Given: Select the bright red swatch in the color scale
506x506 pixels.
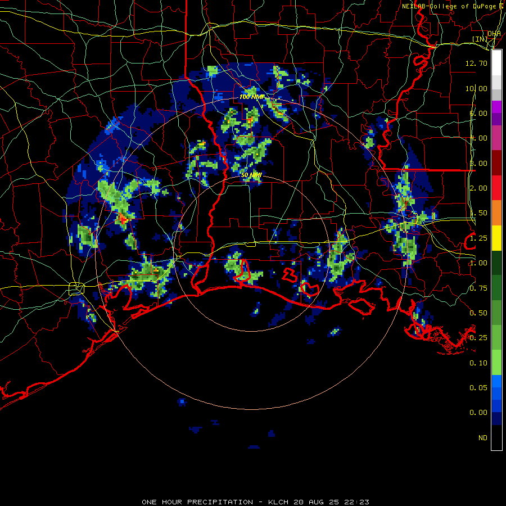Looking at the screenshot, I should point(496,188).
